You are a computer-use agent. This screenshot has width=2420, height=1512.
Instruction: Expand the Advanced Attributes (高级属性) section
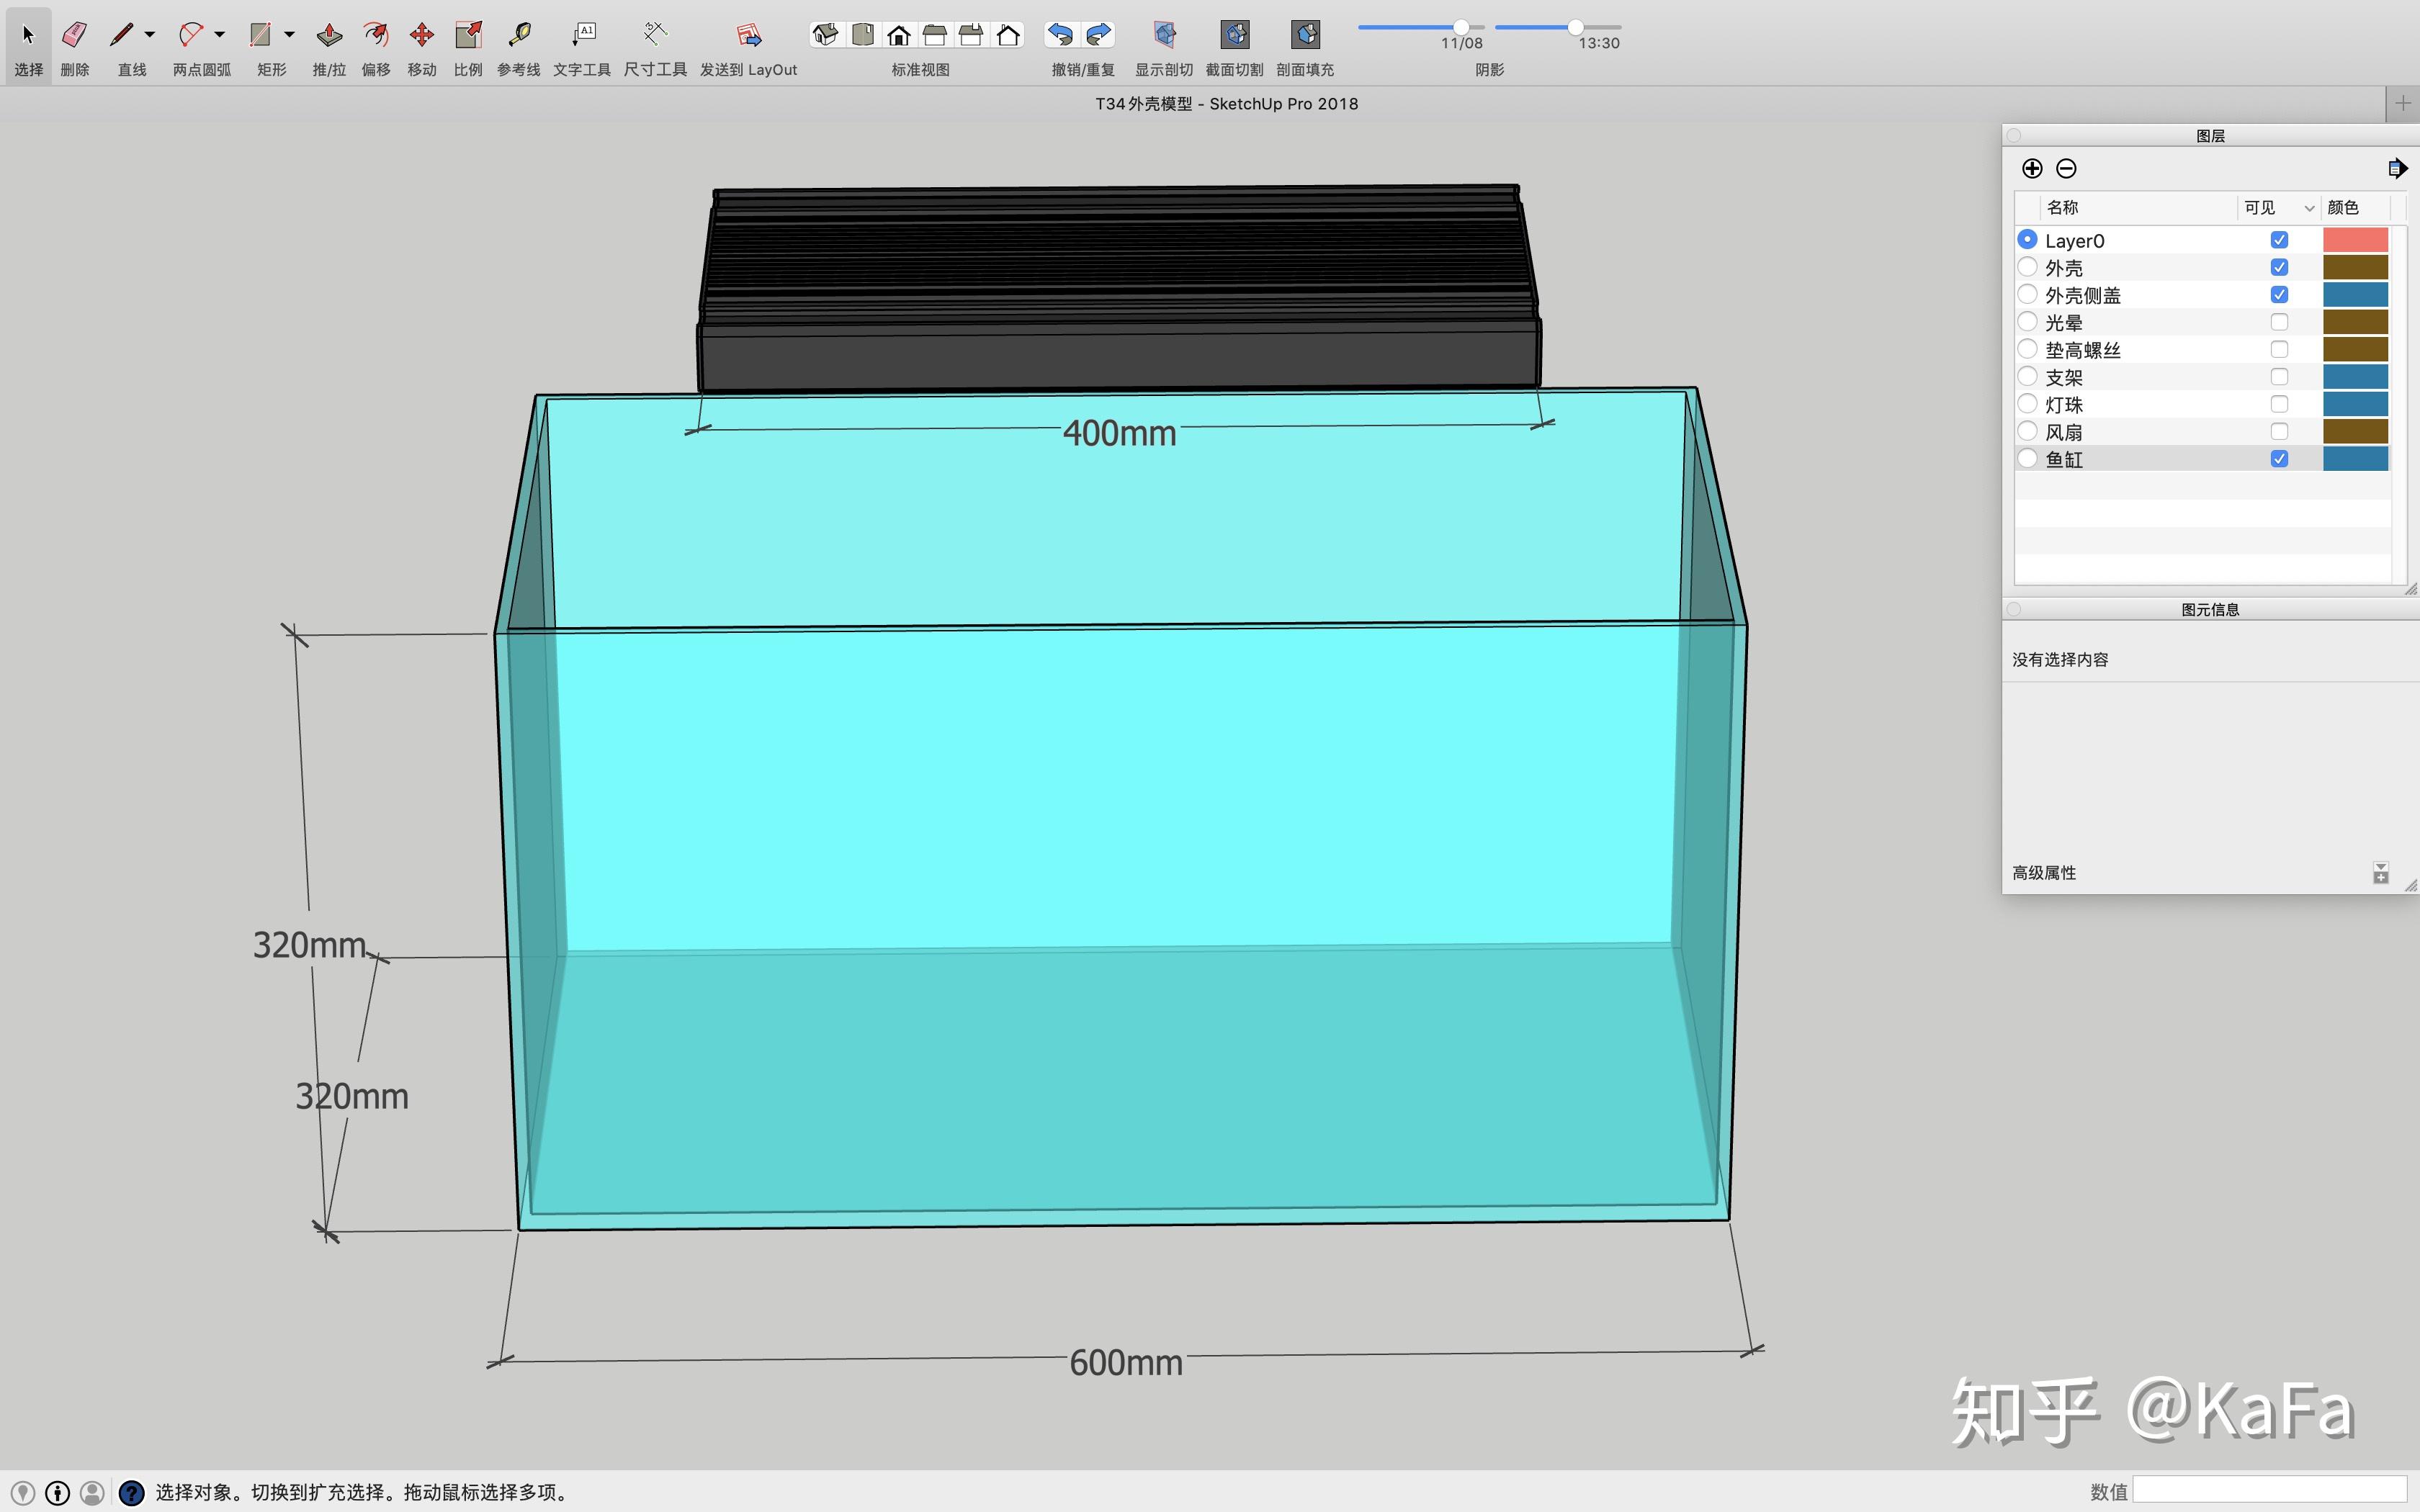2380,873
